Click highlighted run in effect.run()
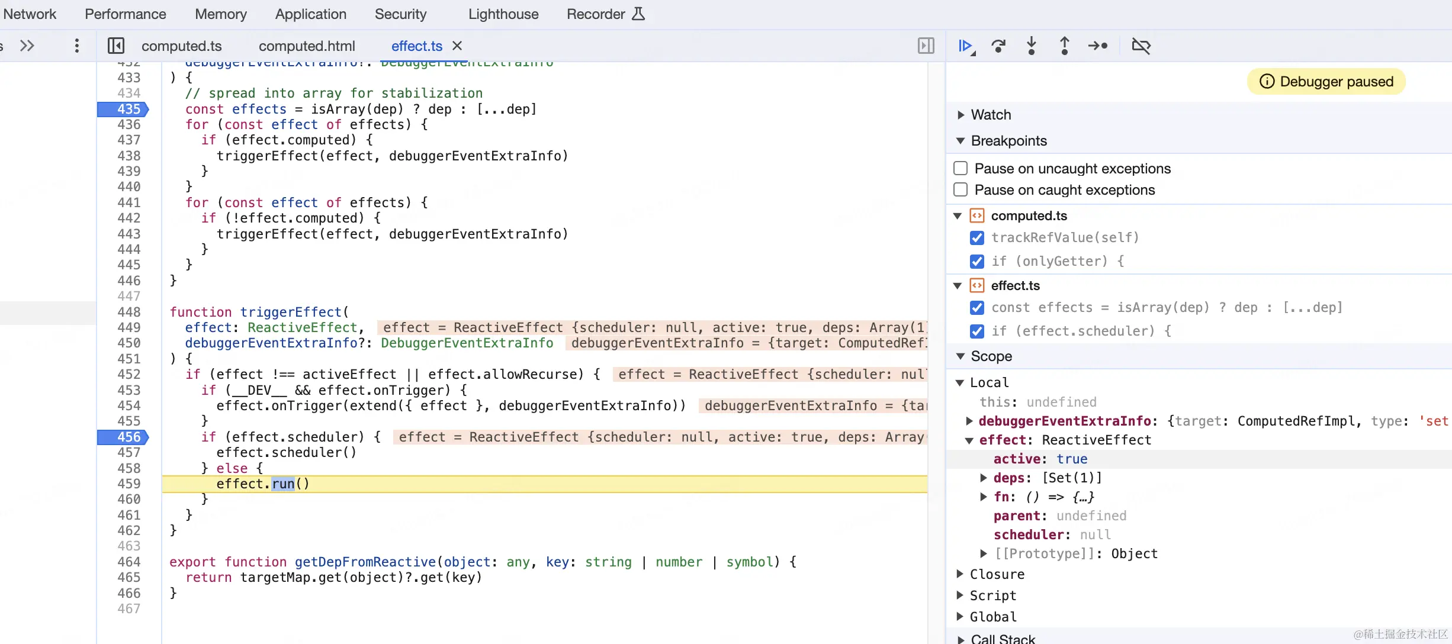1452x644 pixels. coord(283,484)
